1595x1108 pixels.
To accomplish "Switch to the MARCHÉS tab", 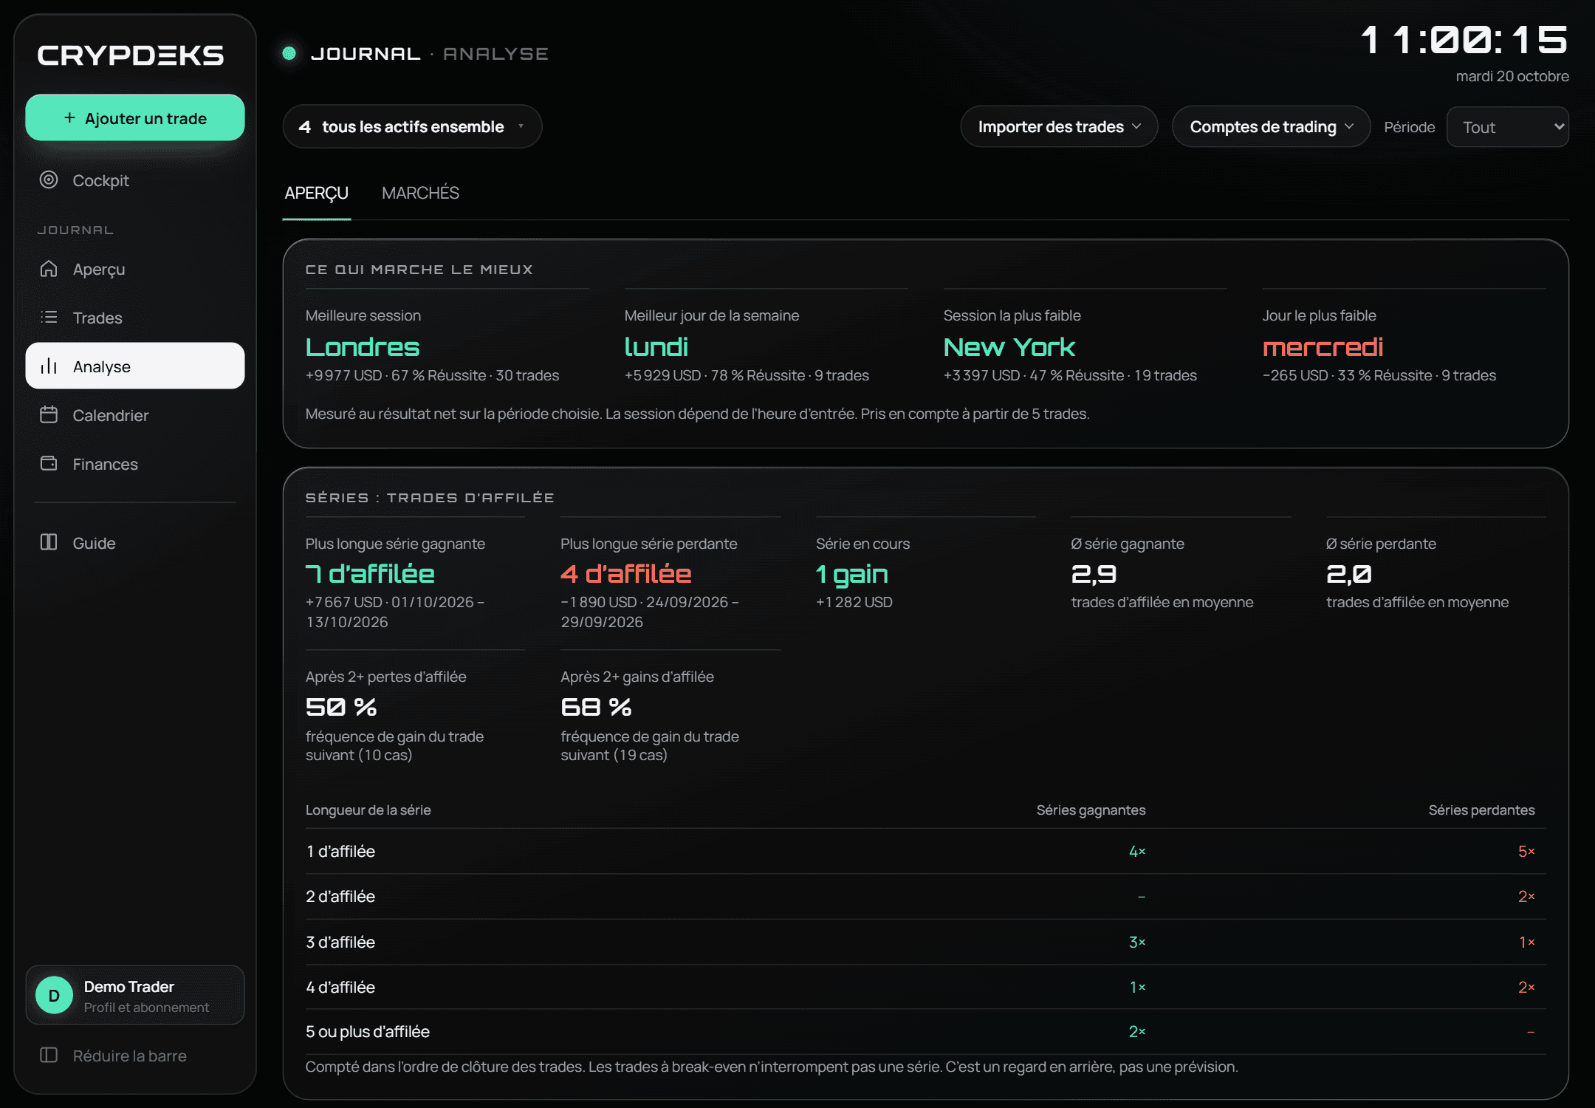I will [420, 193].
